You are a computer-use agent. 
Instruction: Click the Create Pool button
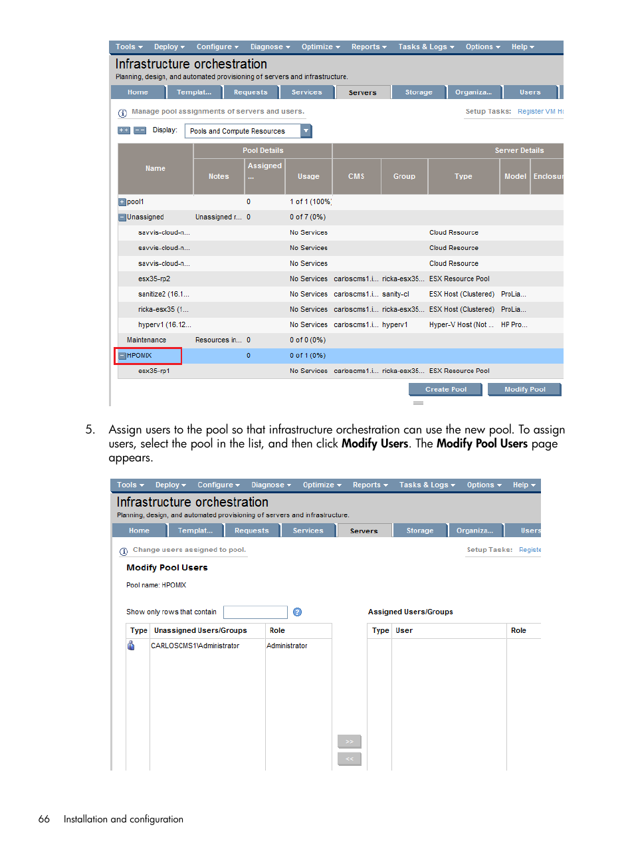coord(446,390)
